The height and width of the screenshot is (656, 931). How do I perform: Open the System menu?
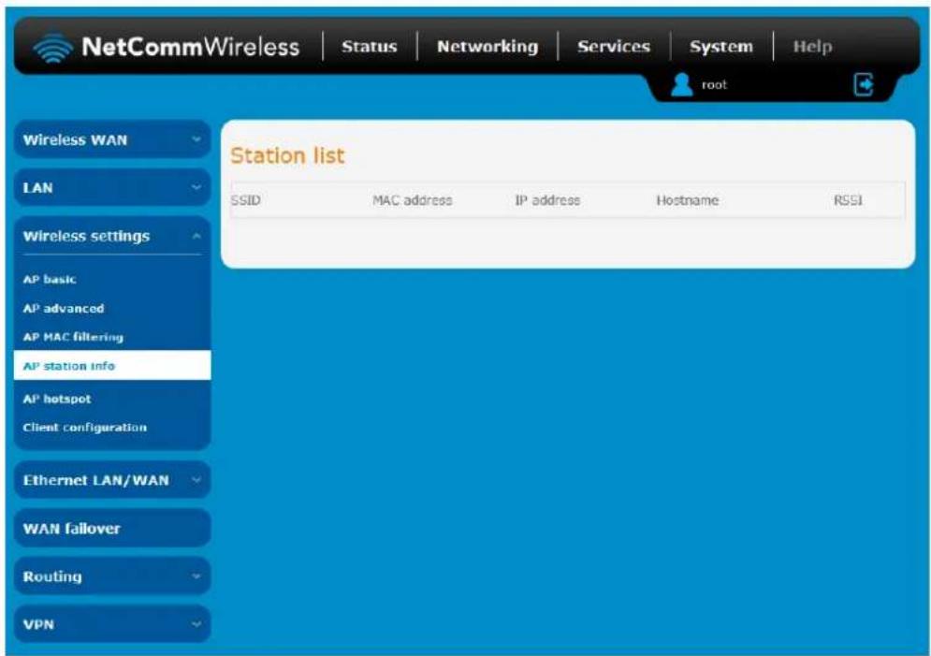click(x=720, y=46)
